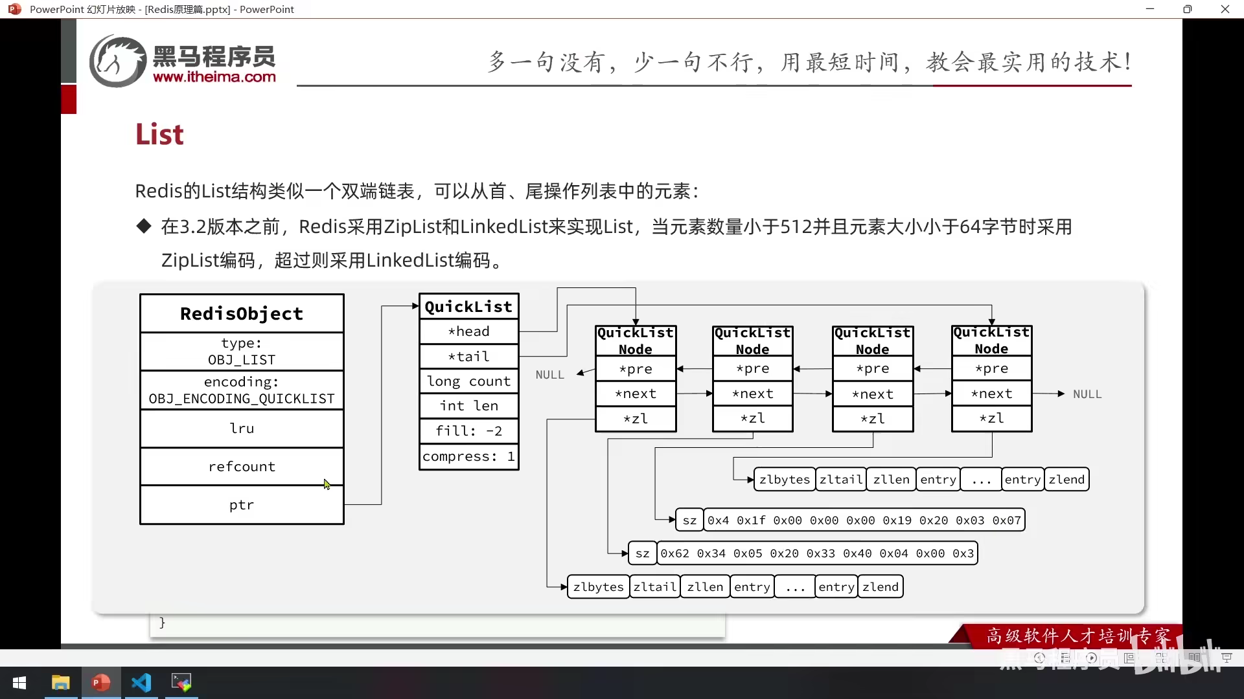Click the PowerPoint logo in title bar
The image size is (1244, 699).
pos(14,9)
